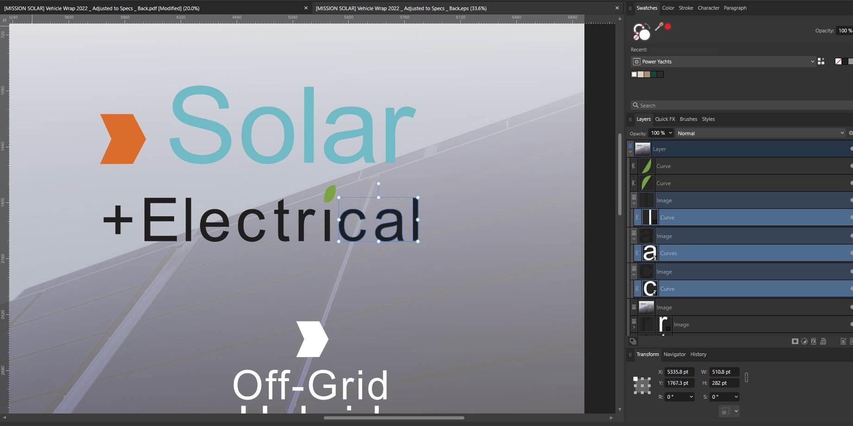
Task: Swap fill and stroke colors arrow
Action: [x=647, y=26]
